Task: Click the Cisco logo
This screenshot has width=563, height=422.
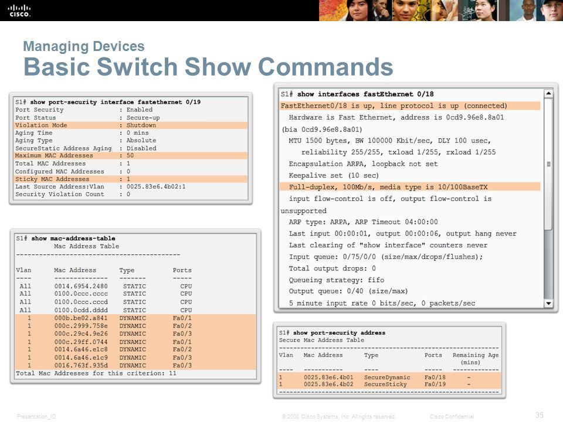Action: (19, 11)
